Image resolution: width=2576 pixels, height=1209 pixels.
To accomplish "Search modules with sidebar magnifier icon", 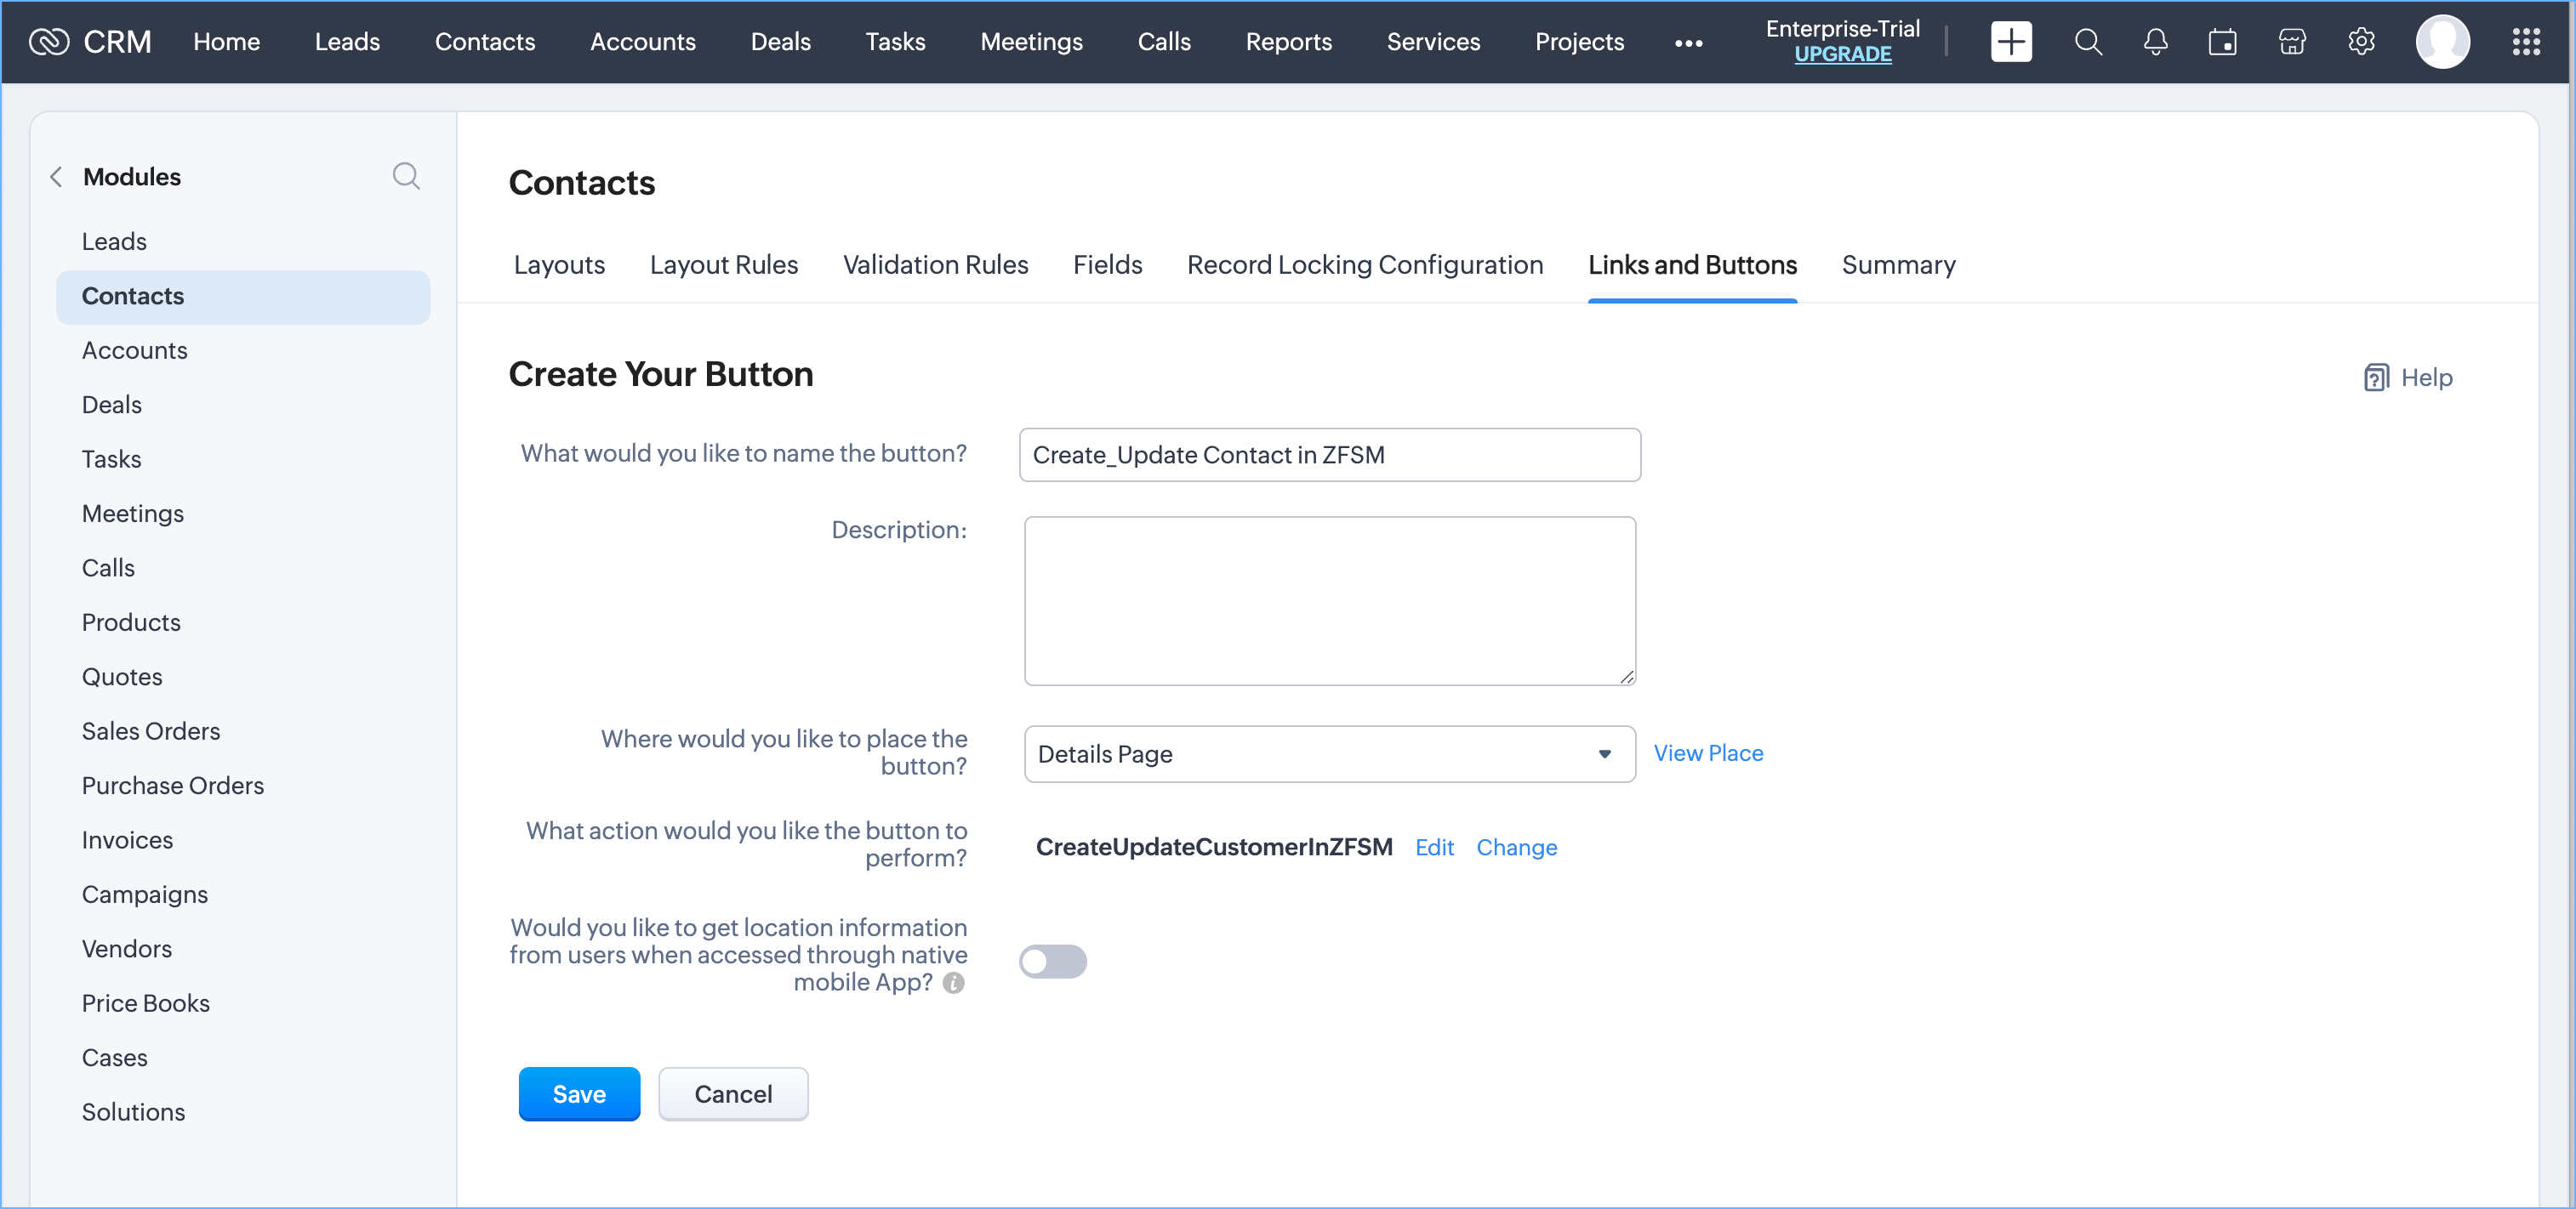I will pos(405,176).
